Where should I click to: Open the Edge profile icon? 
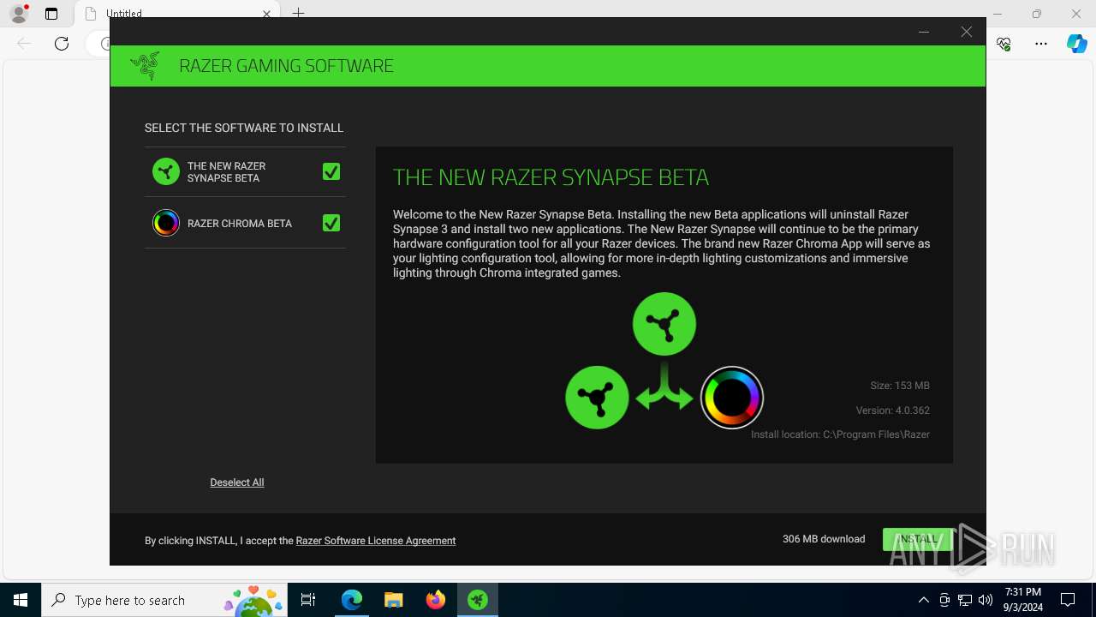(x=19, y=14)
